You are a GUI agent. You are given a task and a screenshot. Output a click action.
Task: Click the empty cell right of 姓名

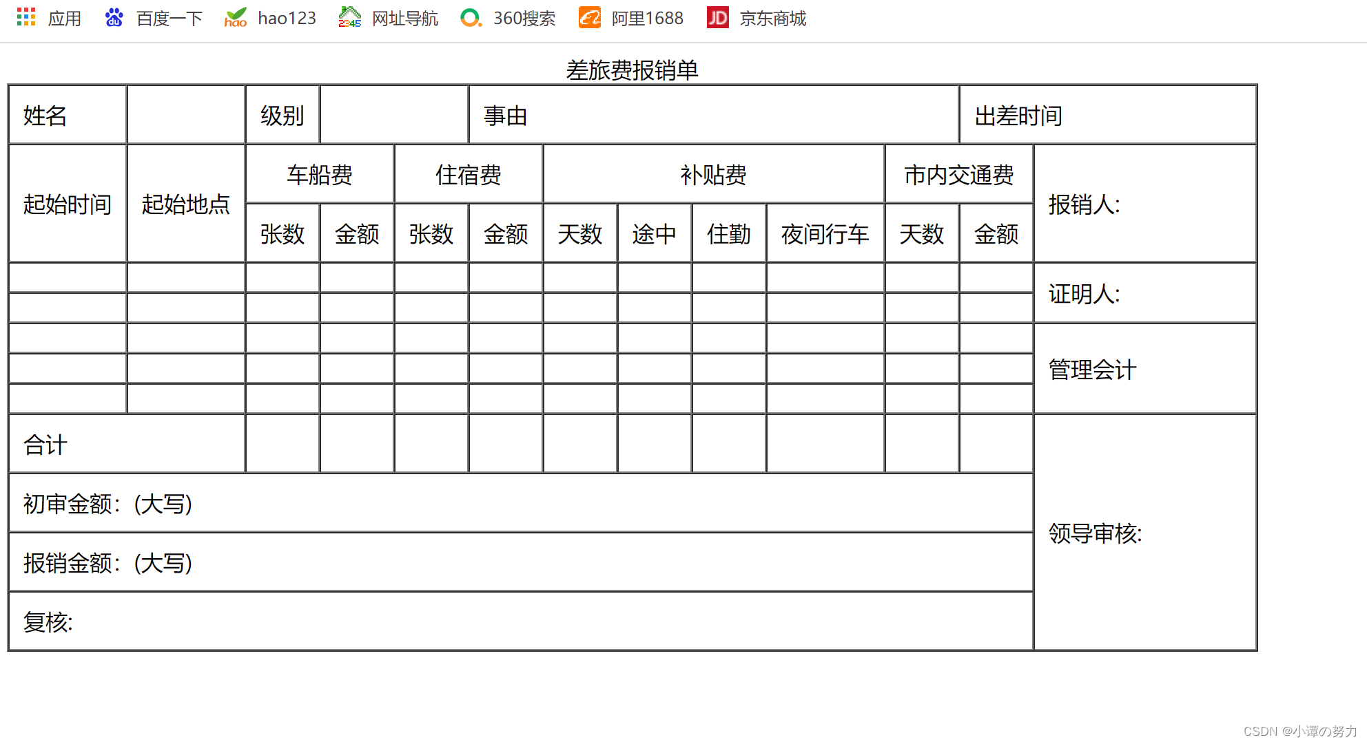tap(186, 115)
